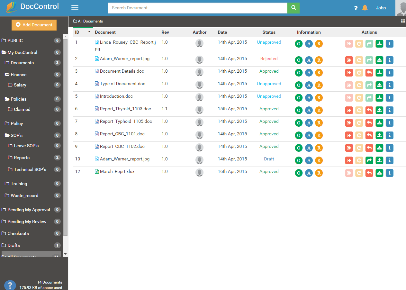Collapse the Finance folder

click(x=7, y=75)
